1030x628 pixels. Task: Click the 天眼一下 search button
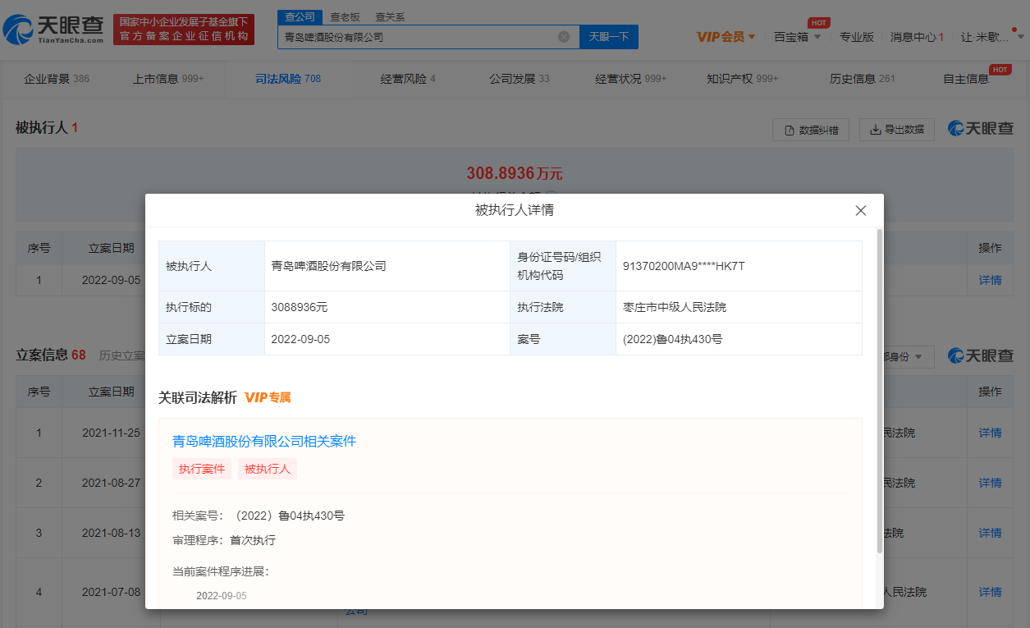(x=609, y=37)
